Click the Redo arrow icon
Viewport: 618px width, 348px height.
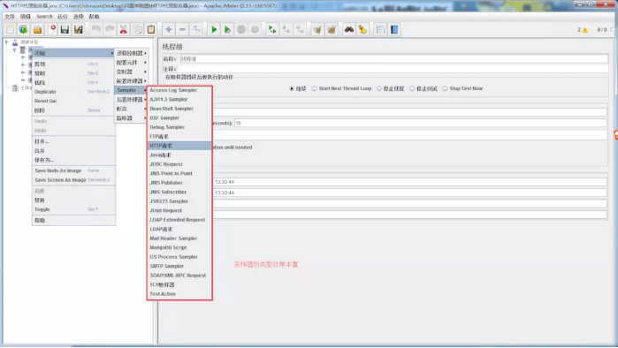(x=110, y=29)
